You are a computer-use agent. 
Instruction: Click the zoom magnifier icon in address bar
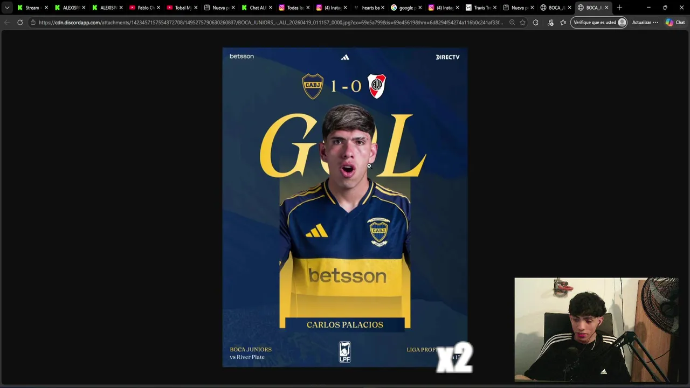click(512, 22)
